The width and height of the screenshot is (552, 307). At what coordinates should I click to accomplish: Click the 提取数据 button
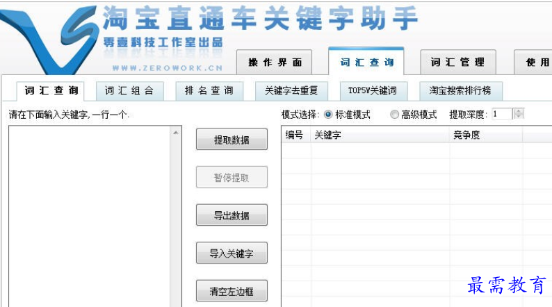[x=232, y=140]
